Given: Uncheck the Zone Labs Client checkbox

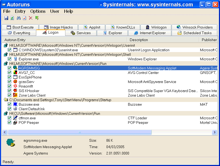Looking at the screenshot, I should 10,95.
